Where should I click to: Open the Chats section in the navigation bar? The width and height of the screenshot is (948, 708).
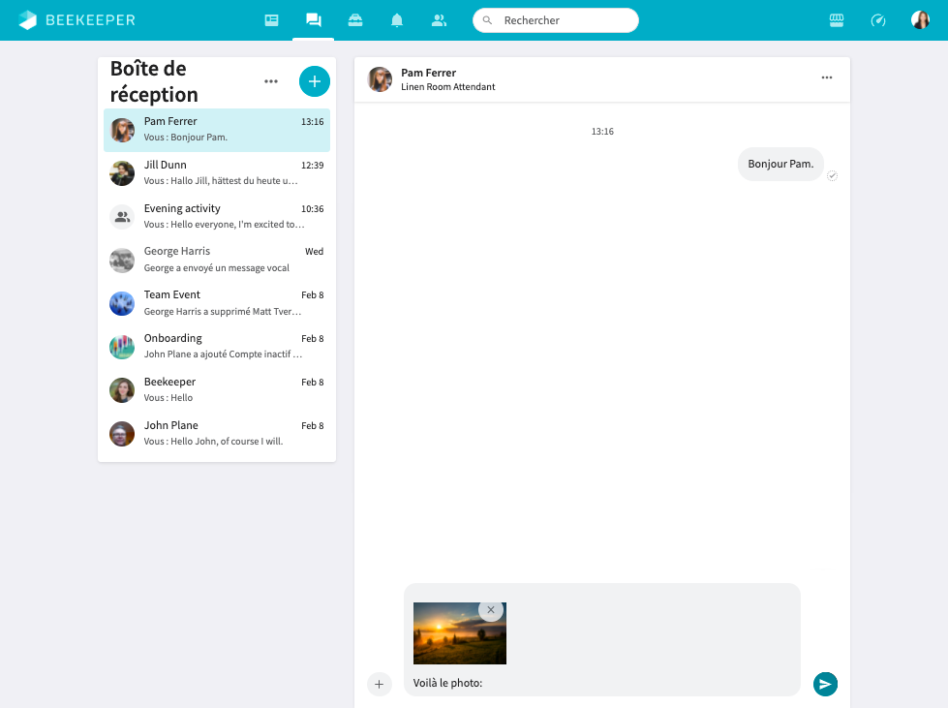312,19
